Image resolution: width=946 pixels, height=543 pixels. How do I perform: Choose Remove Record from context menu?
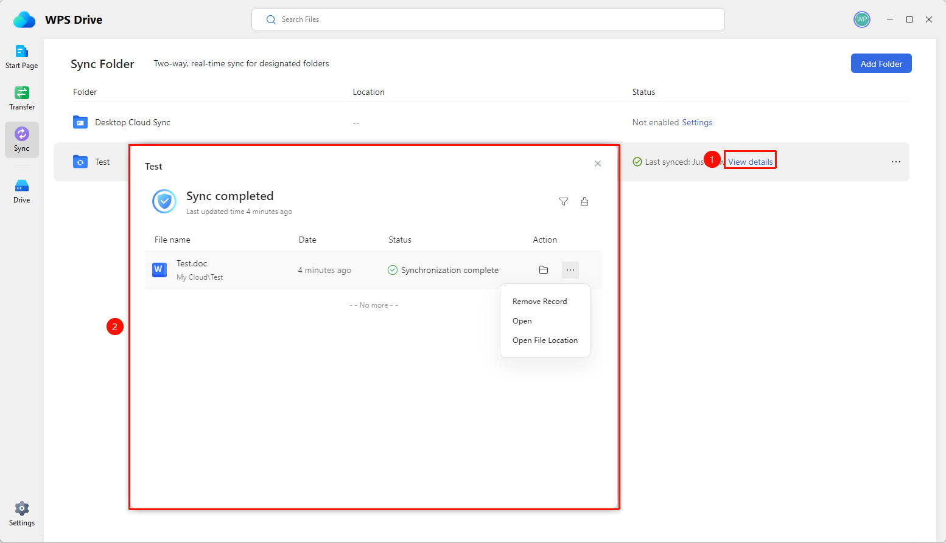539,302
